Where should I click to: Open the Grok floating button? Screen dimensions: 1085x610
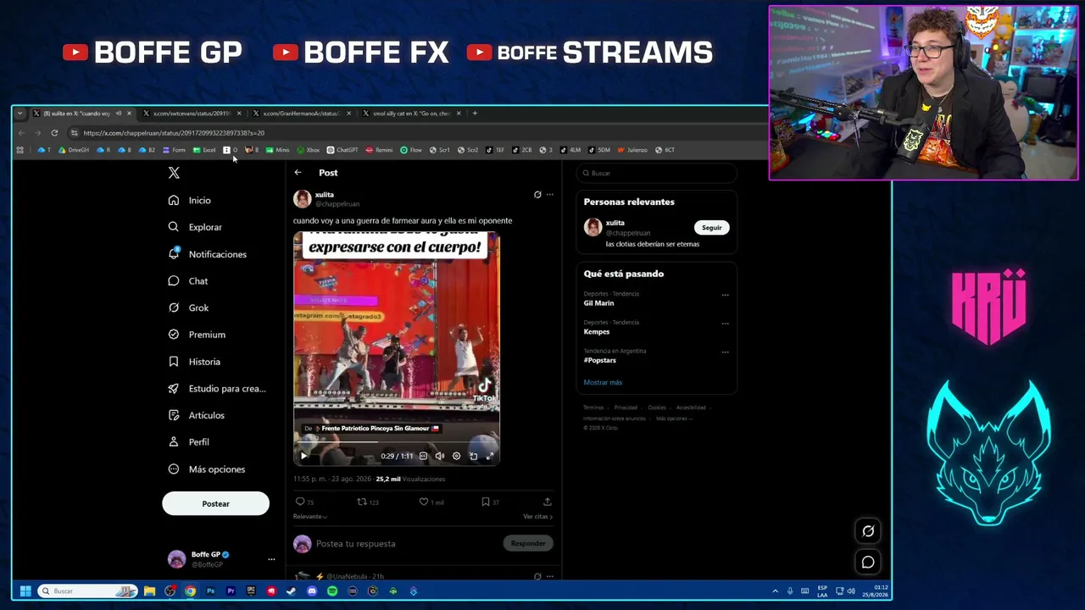coord(868,531)
